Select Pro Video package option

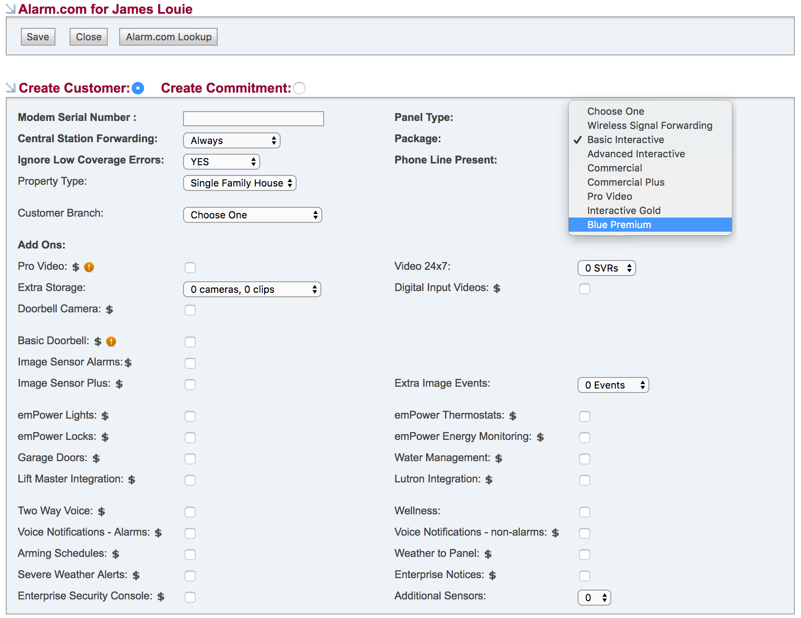(x=650, y=196)
